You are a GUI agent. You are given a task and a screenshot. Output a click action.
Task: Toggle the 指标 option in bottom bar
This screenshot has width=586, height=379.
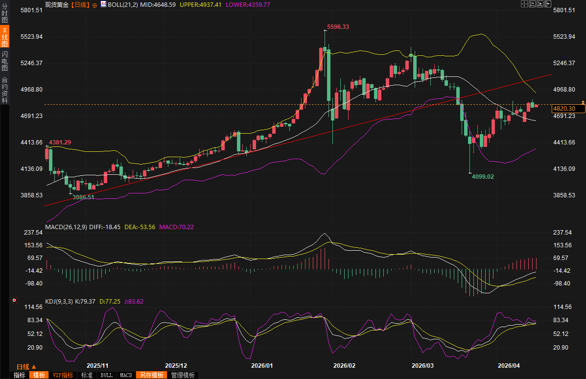pos(20,375)
